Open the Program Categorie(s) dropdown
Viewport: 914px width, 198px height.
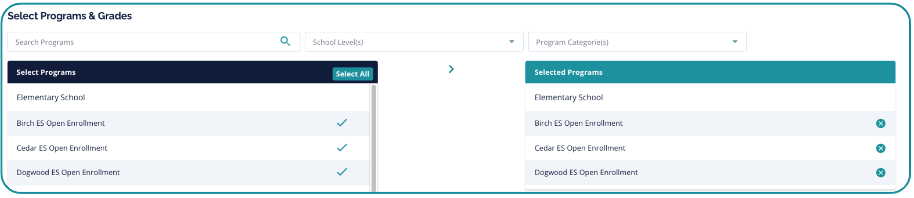[630, 42]
